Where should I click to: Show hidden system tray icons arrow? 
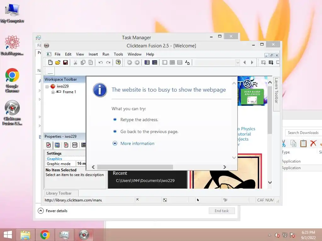click(269, 235)
